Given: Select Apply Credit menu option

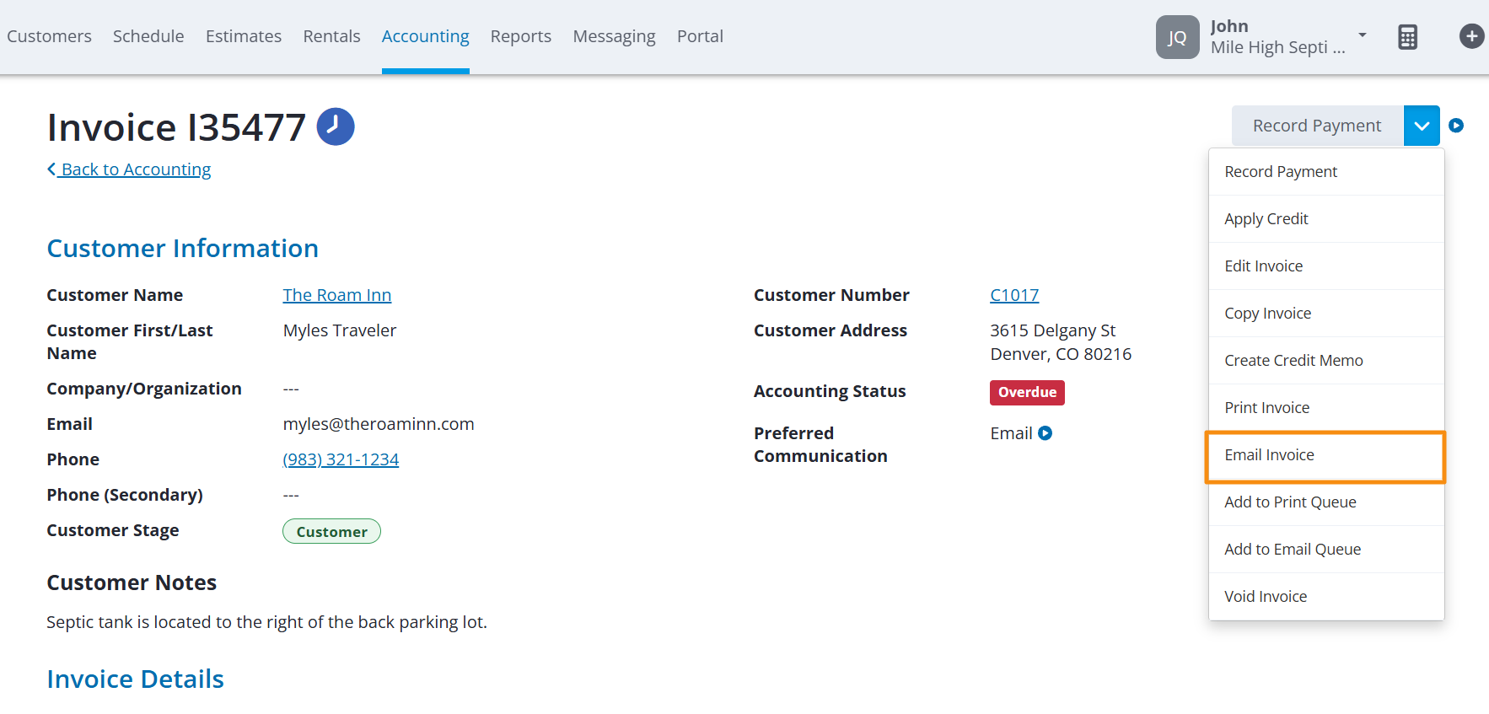Looking at the screenshot, I should [x=1326, y=219].
